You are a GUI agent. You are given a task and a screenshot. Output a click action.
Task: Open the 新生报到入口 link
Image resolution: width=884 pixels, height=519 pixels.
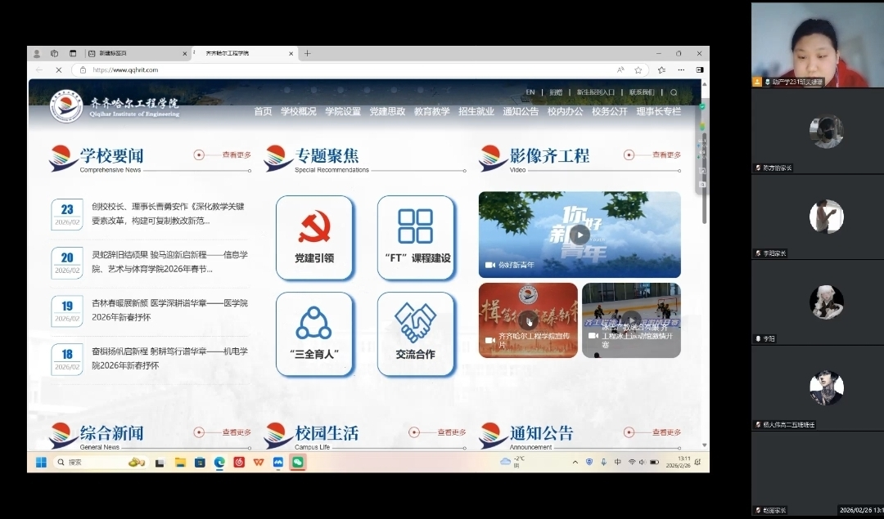594,92
